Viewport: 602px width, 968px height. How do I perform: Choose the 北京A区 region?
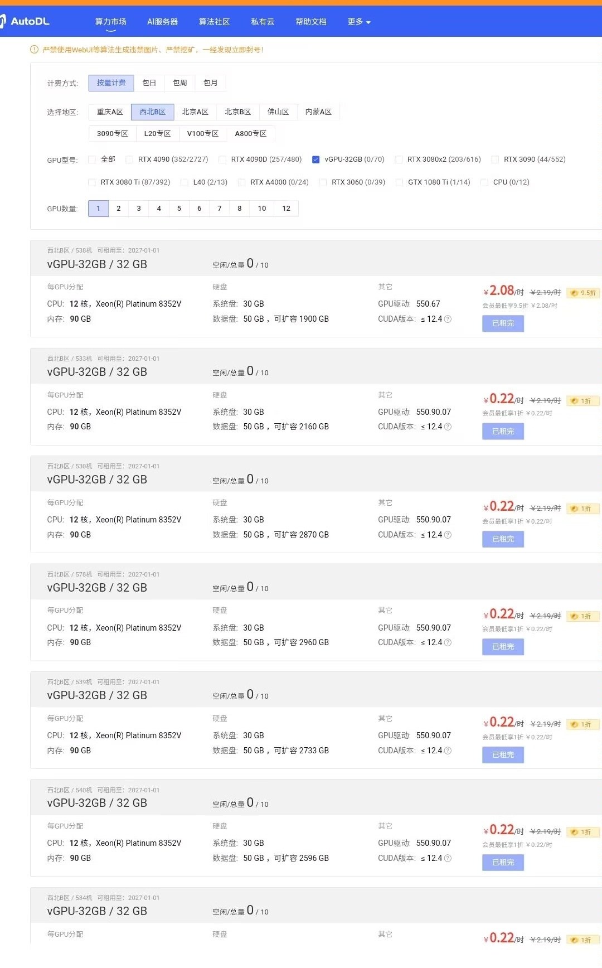coord(195,112)
